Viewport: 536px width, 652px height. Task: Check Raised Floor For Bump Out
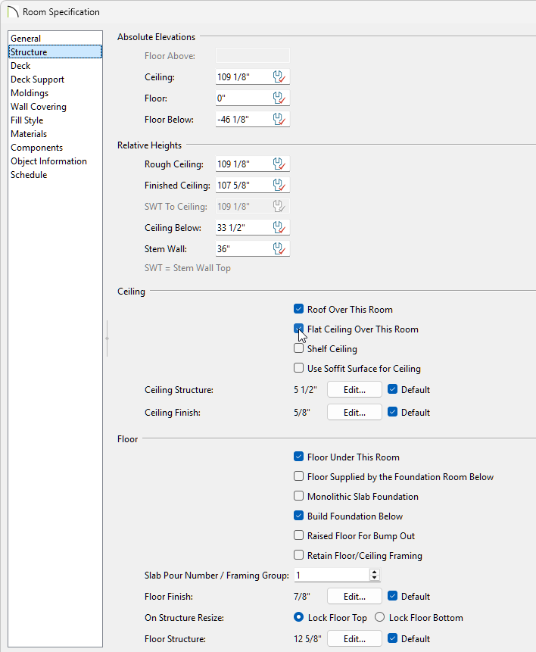pos(298,535)
